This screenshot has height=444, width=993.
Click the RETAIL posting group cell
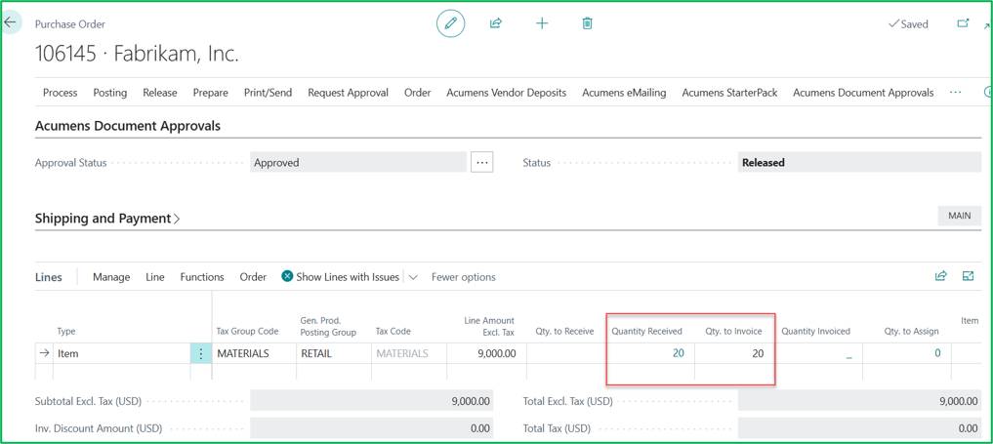pyautogui.click(x=334, y=353)
